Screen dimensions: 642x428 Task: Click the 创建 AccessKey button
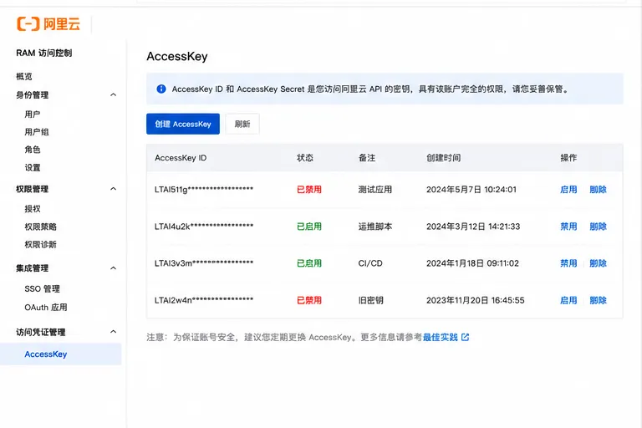click(x=183, y=124)
